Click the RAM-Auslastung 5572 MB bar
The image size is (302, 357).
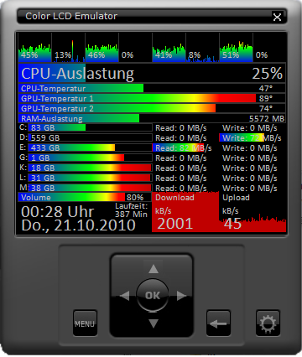pos(152,118)
